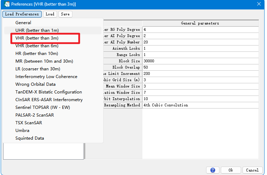
Task: Choose VHR (better than 6m) preset
Action: [53, 45]
